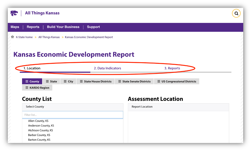This screenshot has height=151, width=251.
Task: Select Allen County, KS from list
Action: pos(38,121)
